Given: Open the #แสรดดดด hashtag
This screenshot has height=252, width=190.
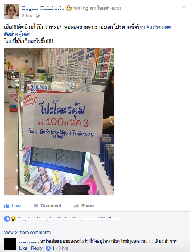Looking at the screenshot, I should (x=159, y=27).
